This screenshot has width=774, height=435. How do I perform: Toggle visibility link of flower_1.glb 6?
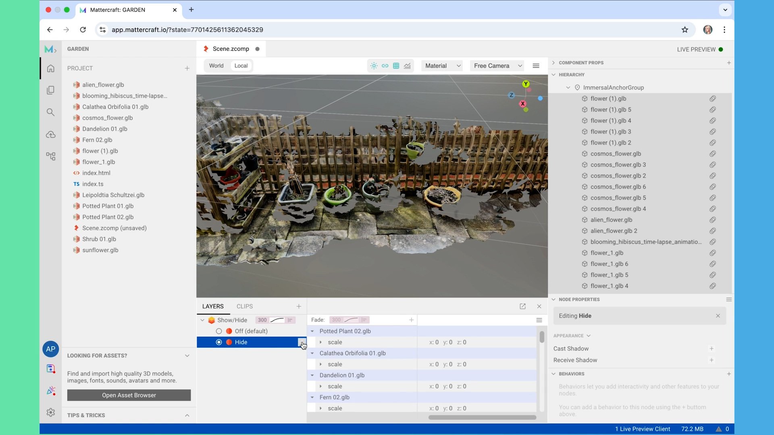point(713,264)
